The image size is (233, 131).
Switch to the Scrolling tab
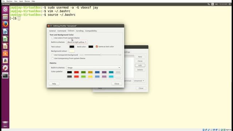(80, 31)
